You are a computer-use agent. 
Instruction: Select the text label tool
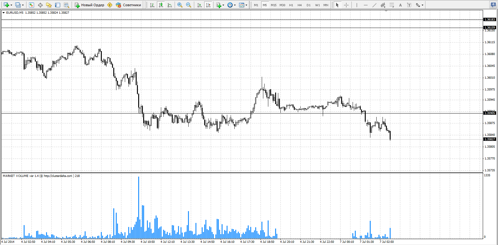[400, 5]
